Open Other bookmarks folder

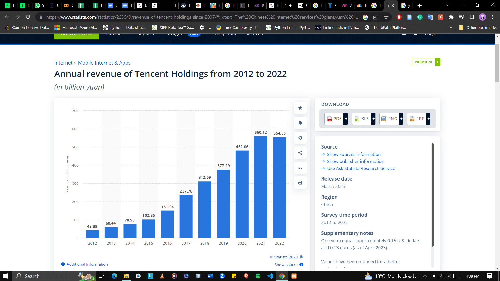(x=478, y=28)
